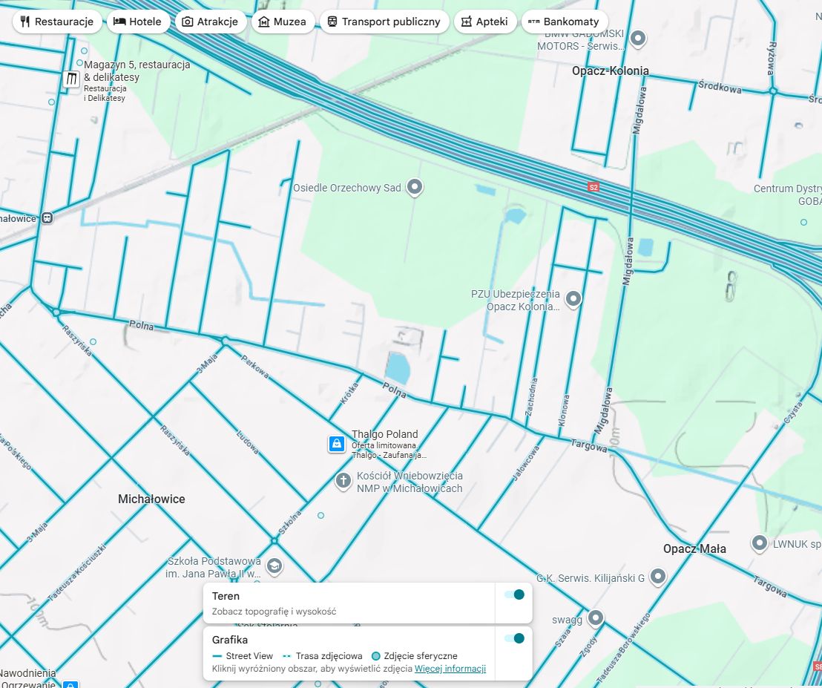Open the Szkoła Podstawowa im. Jana Pawła marker
The height and width of the screenshot is (688, 822).
point(274,565)
